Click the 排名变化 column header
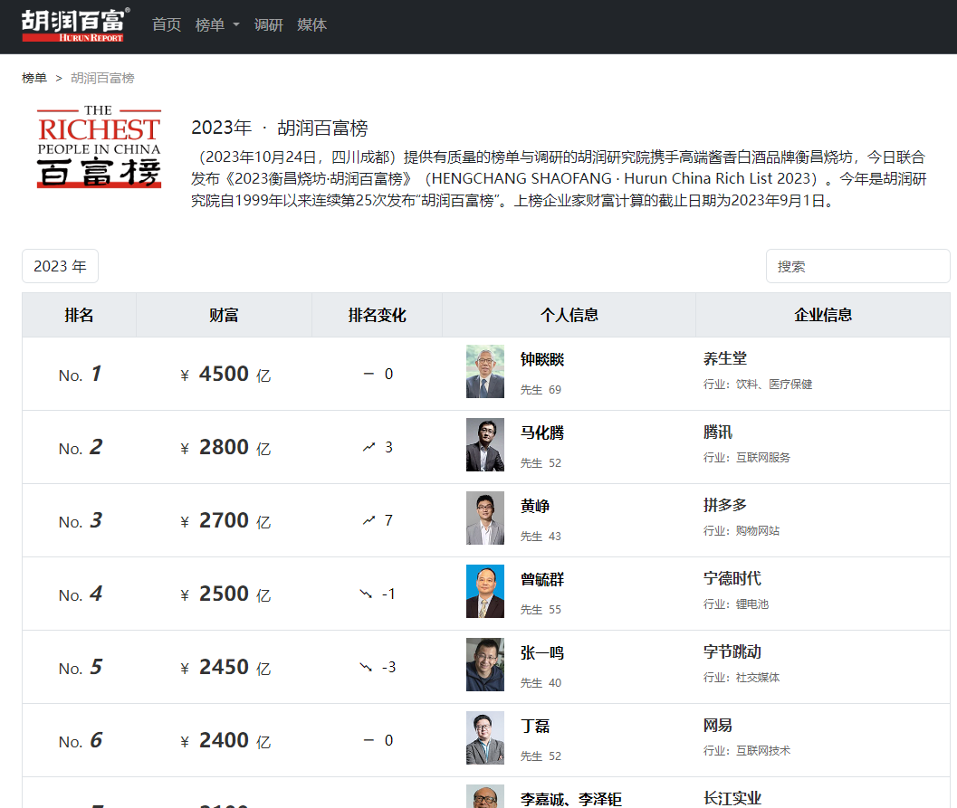The height and width of the screenshot is (808, 957). (378, 315)
